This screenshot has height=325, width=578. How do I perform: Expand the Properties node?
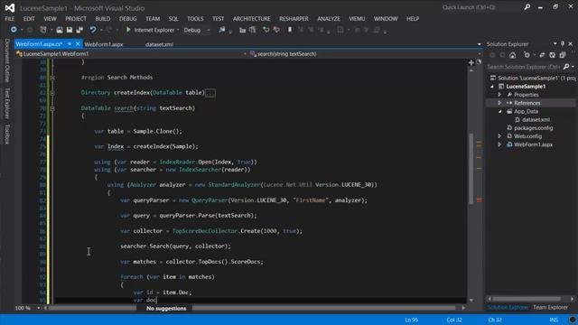(x=499, y=95)
